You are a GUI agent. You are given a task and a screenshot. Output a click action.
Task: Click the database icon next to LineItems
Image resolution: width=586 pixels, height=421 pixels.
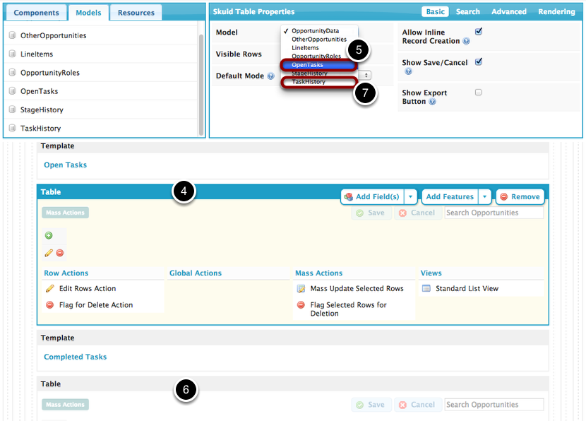pos(13,54)
